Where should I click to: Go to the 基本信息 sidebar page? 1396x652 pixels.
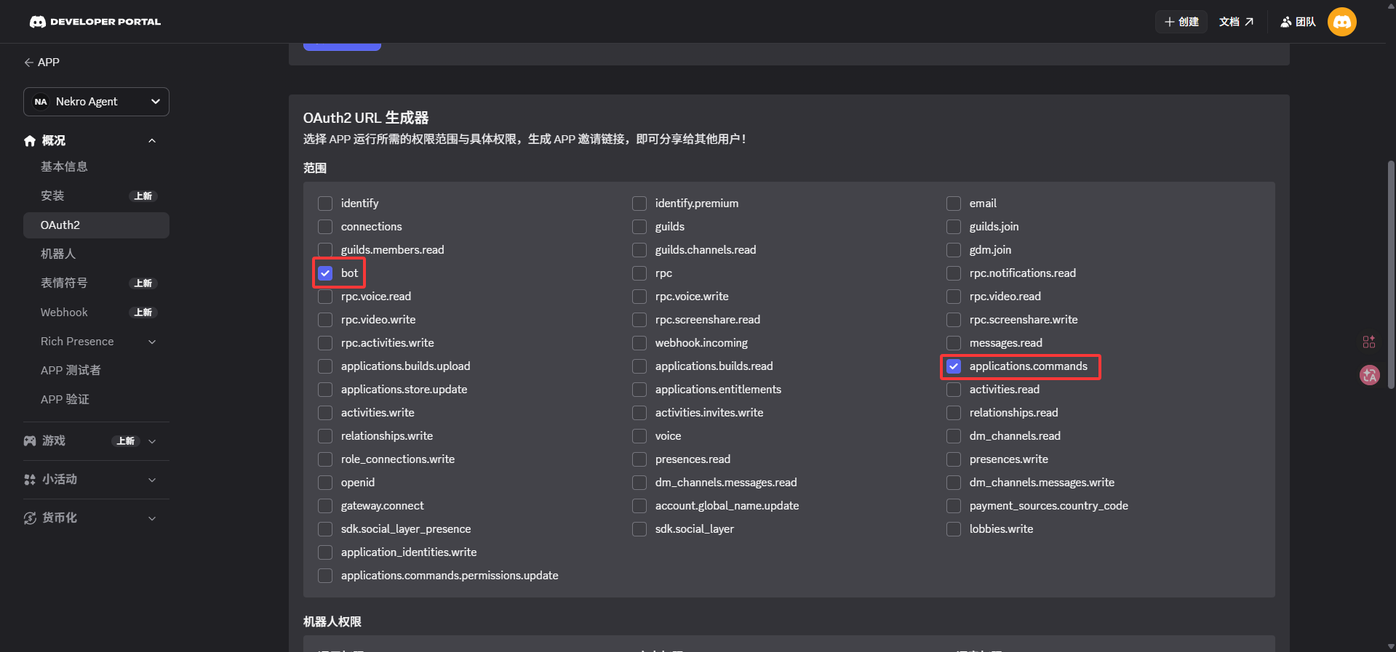(64, 166)
